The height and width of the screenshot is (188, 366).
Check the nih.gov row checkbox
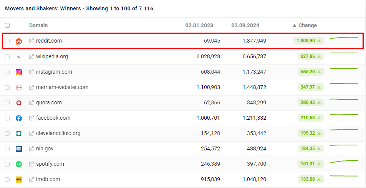[7, 149]
